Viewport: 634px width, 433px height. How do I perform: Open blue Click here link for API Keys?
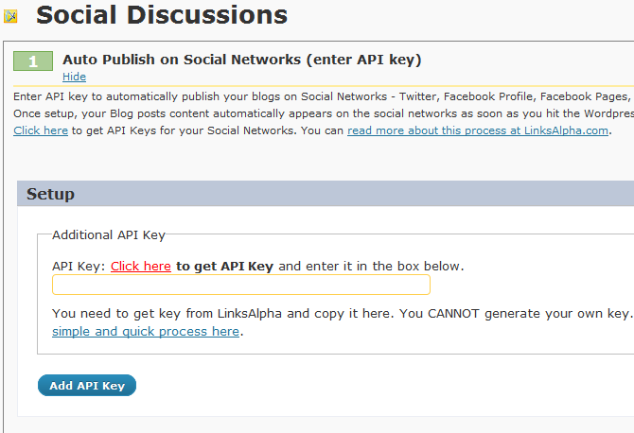(x=41, y=130)
